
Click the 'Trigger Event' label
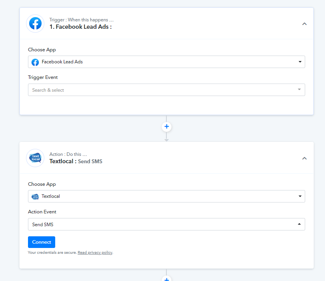point(43,77)
